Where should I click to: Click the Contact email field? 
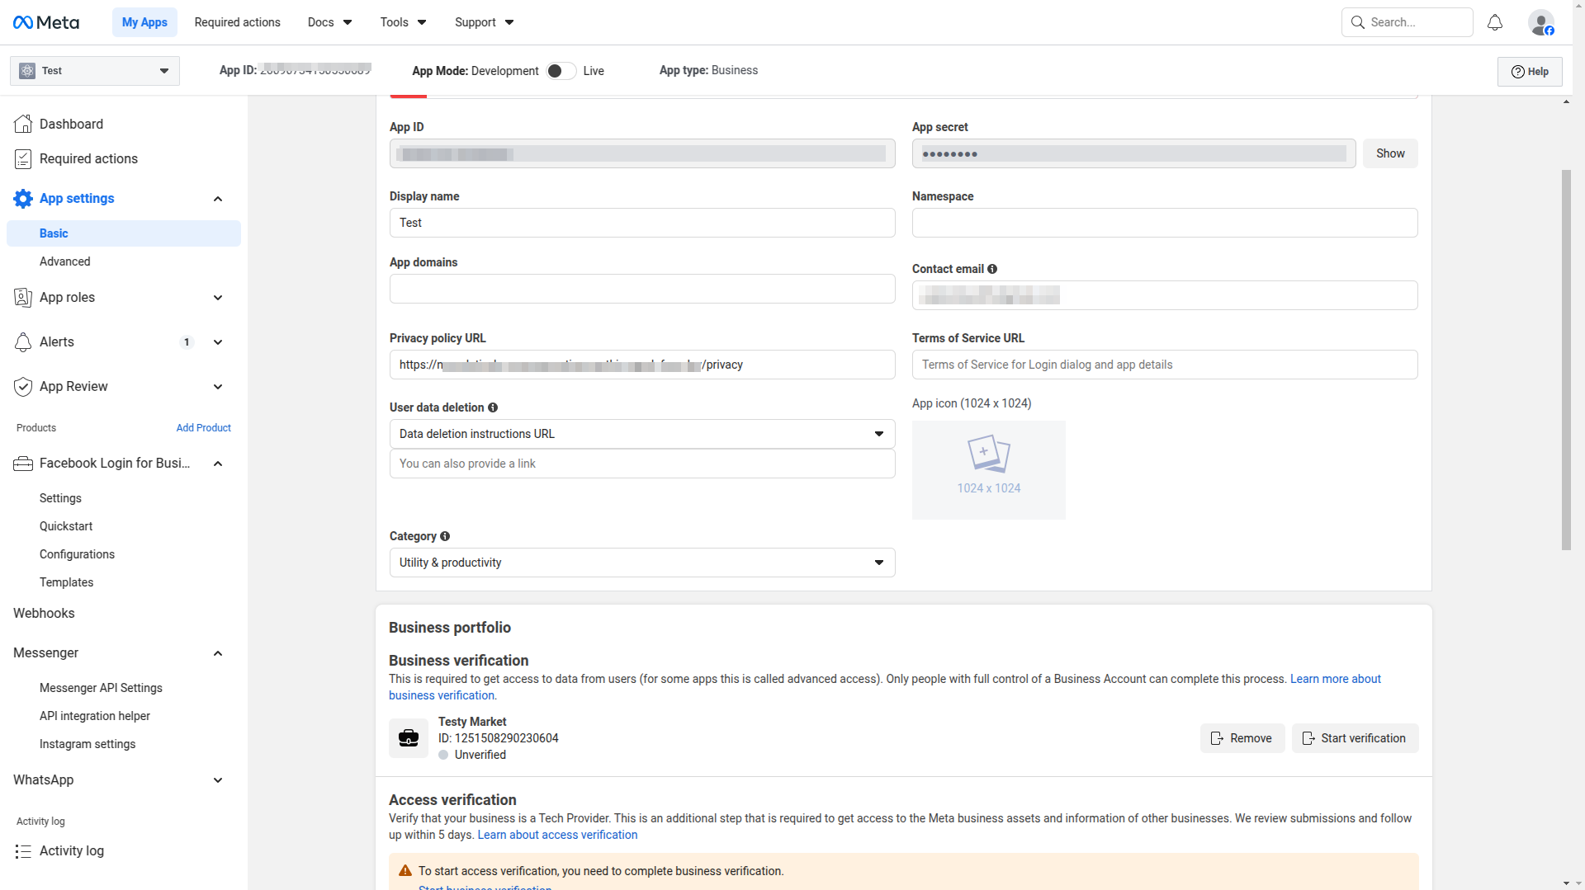click(1165, 295)
